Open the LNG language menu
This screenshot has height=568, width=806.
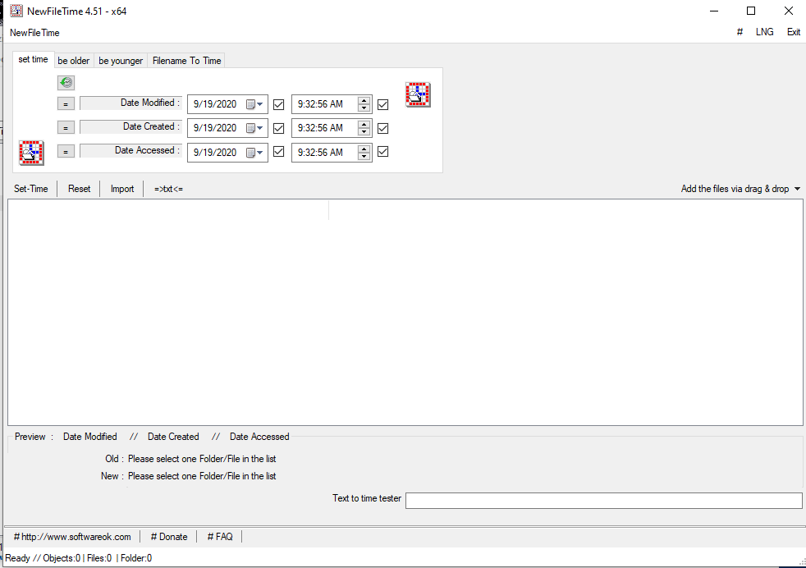(764, 32)
